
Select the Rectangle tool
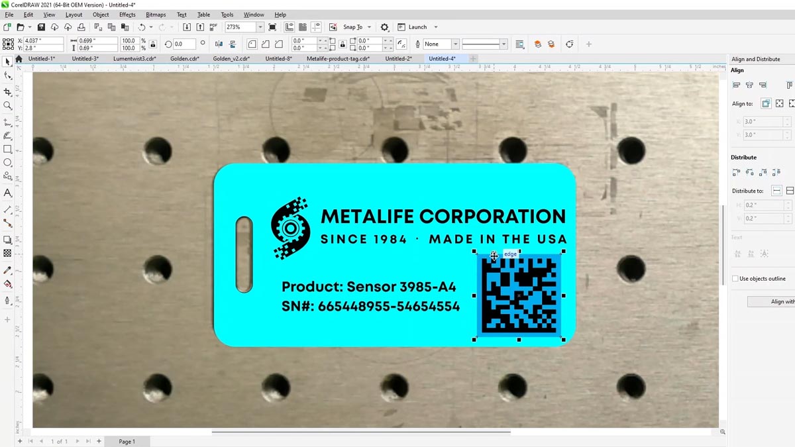click(x=7, y=150)
